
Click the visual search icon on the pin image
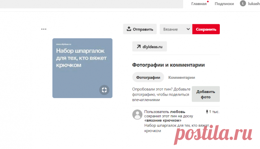104,90
